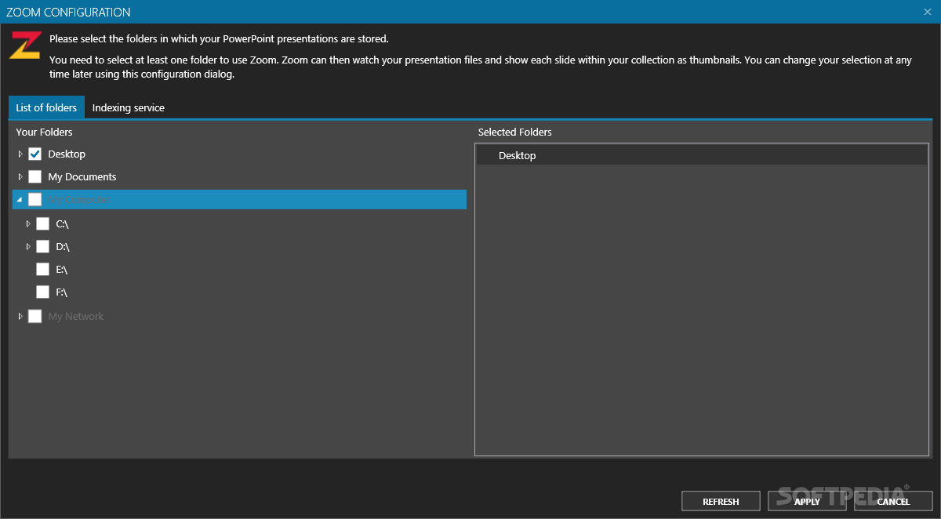This screenshot has height=519, width=941.
Task: Click the Desktop label in Your Folders
Action: 67,154
